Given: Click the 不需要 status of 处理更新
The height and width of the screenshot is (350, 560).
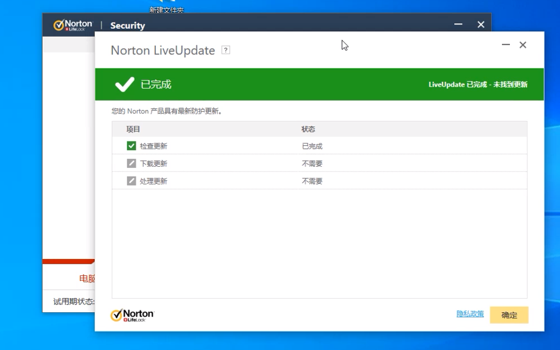Looking at the screenshot, I should pos(312,181).
